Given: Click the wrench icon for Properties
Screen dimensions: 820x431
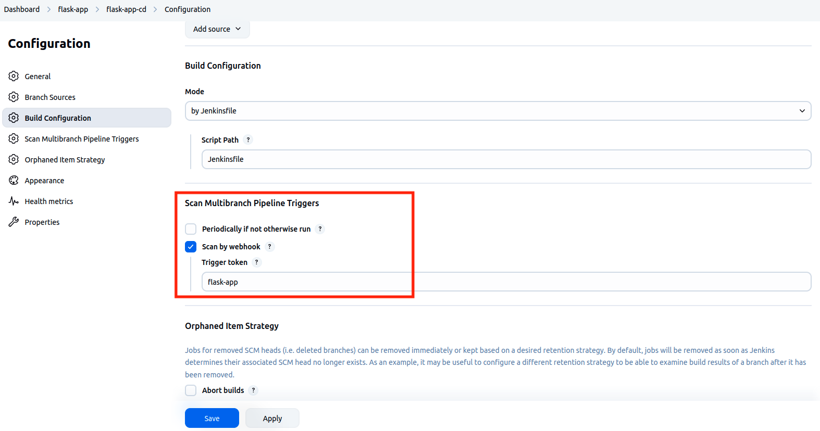Looking at the screenshot, I should 14,222.
